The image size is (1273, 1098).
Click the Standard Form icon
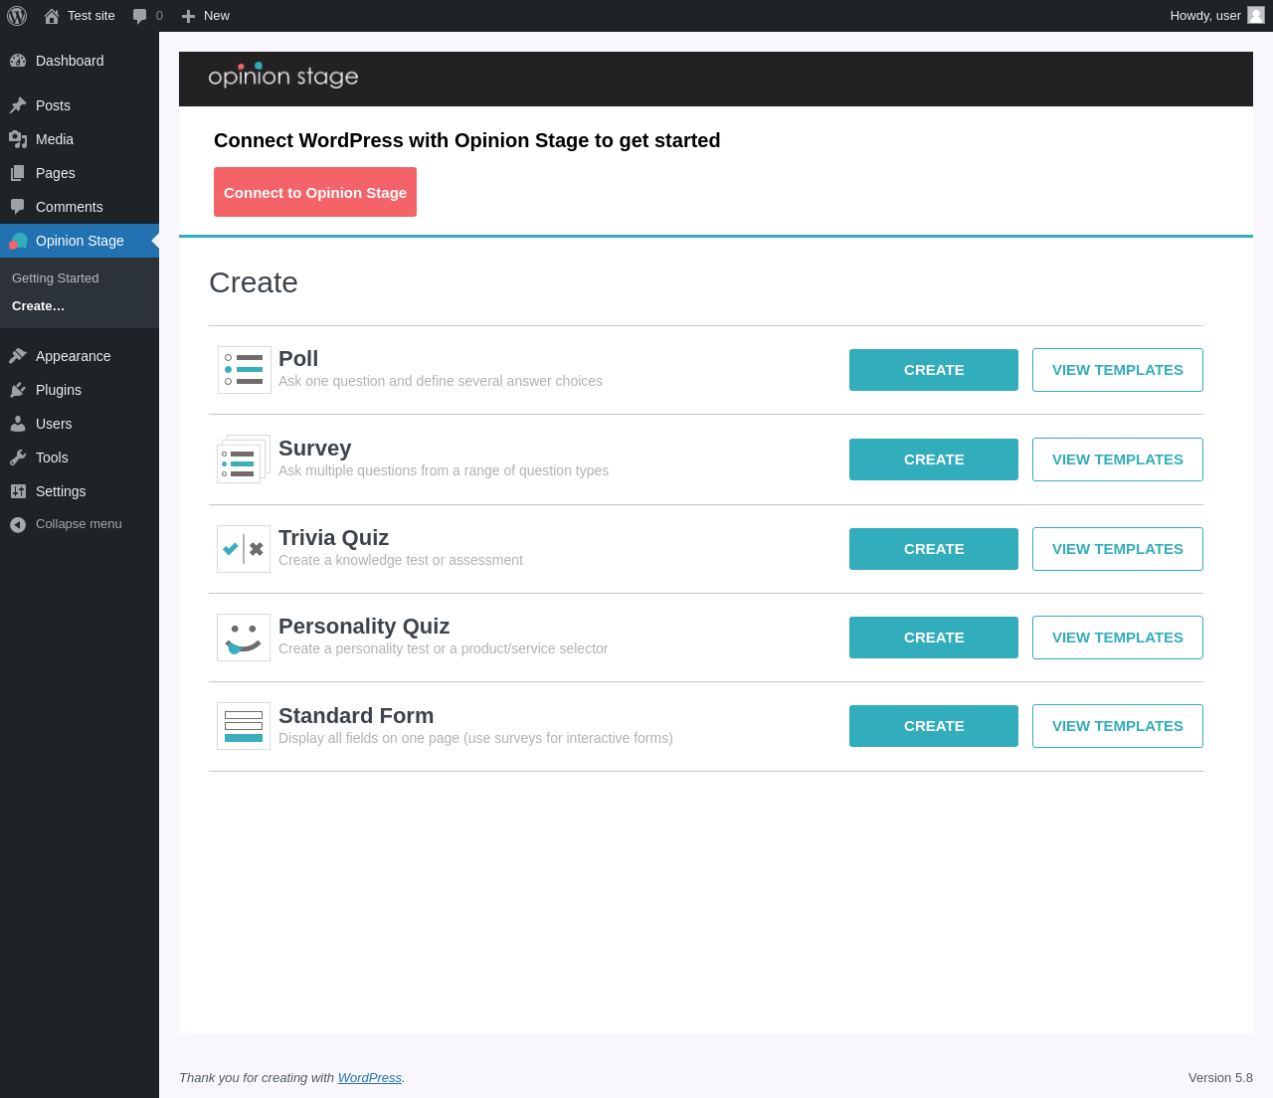click(x=244, y=726)
